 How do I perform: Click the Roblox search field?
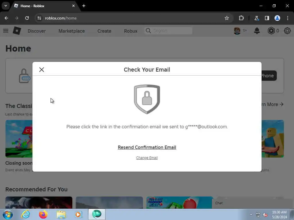click(168, 31)
